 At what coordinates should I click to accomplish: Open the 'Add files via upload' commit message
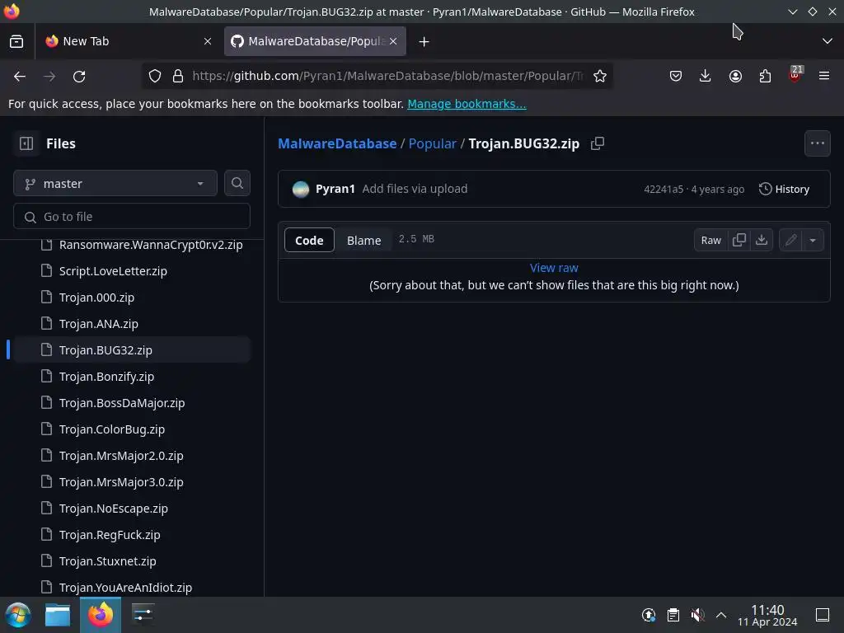tap(415, 189)
